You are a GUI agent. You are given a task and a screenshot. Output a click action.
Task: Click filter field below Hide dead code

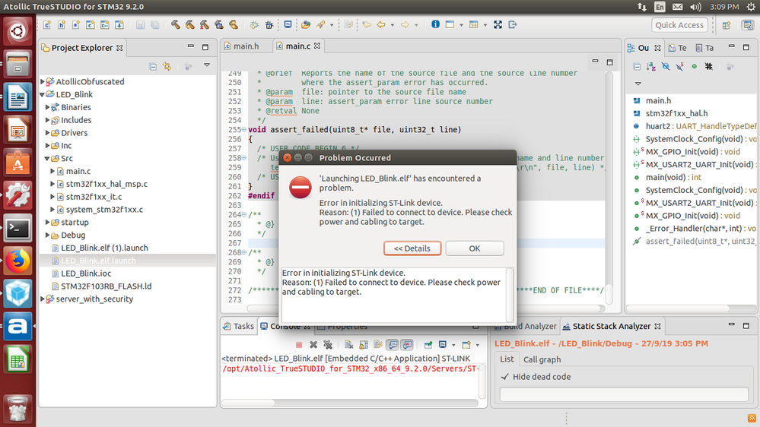point(624,394)
